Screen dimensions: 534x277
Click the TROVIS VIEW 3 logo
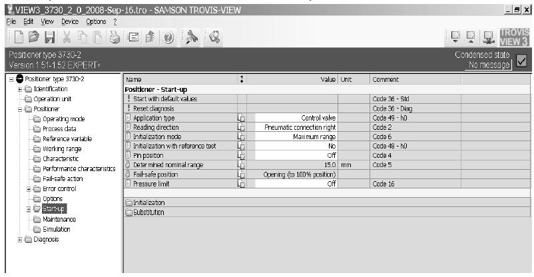514,37
